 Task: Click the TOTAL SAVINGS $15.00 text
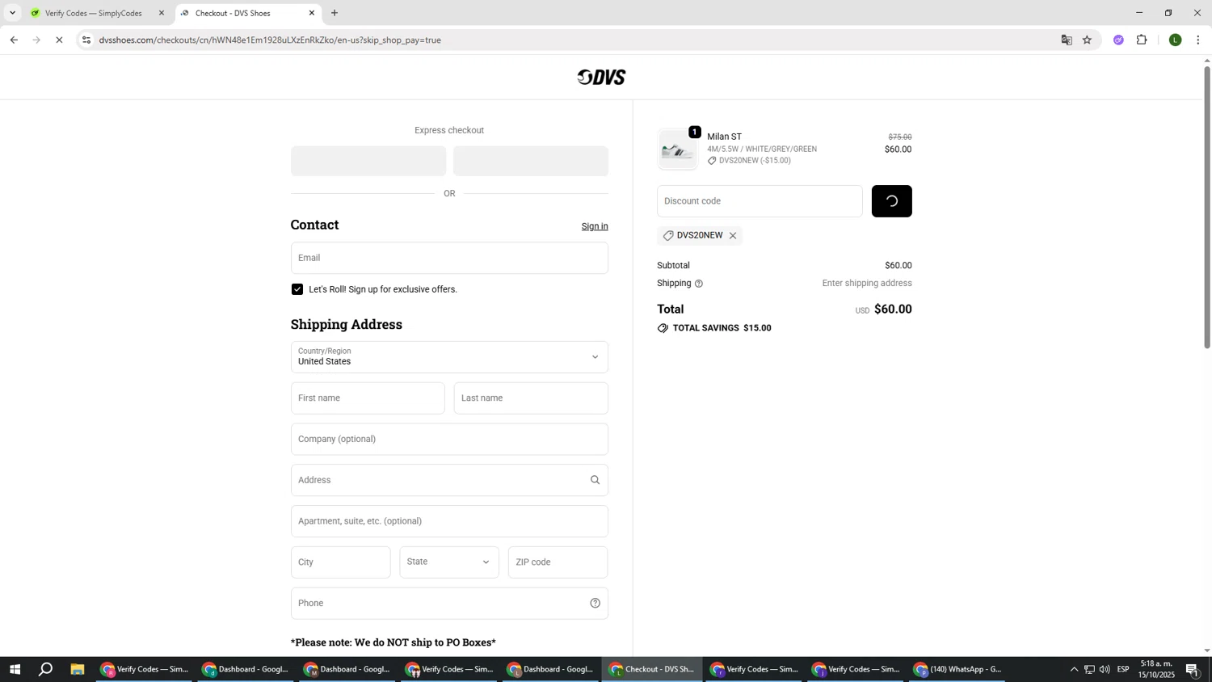pyautogui.click(x=722, y=328)
